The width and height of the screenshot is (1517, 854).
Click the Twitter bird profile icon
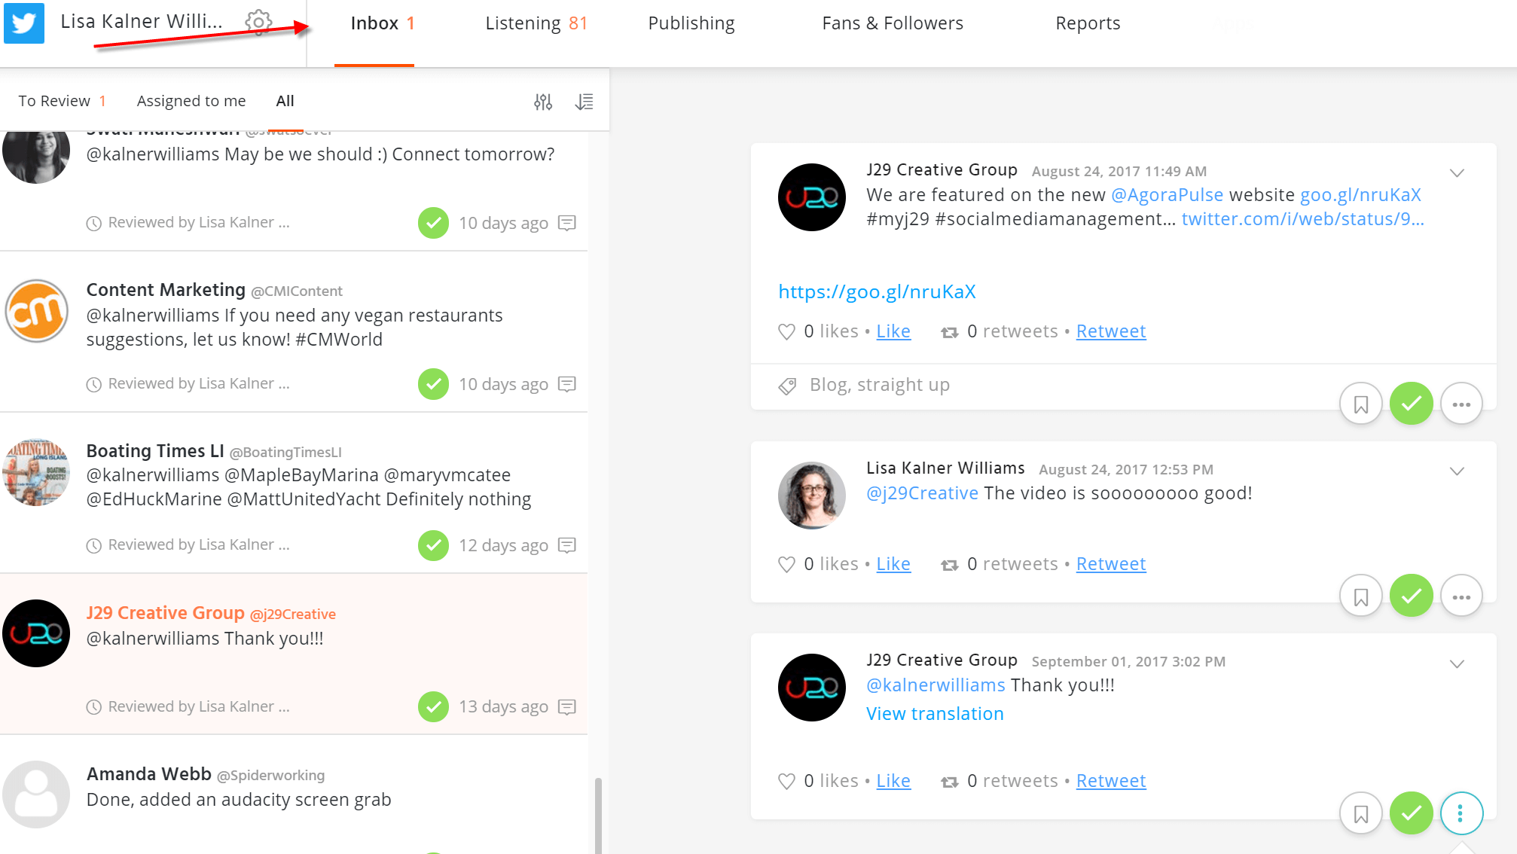(24, 23)
